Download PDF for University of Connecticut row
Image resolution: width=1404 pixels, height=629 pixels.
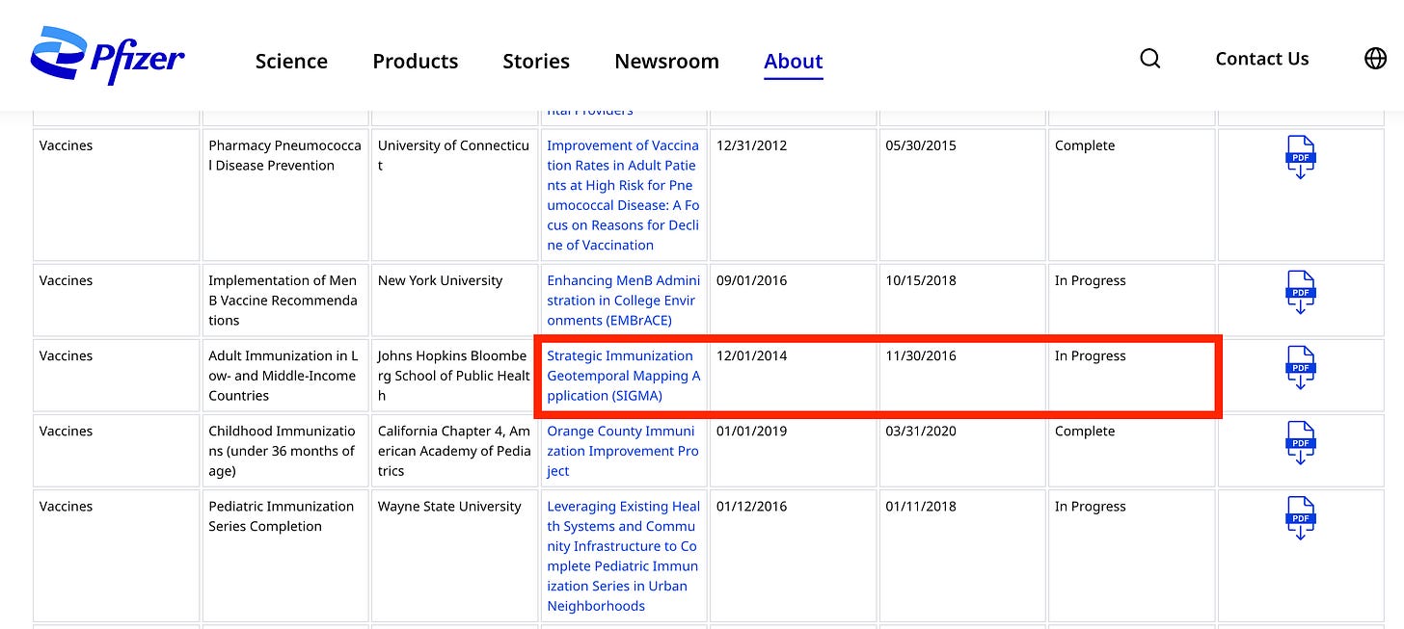pyautogui.click(x=1300, y=158)
